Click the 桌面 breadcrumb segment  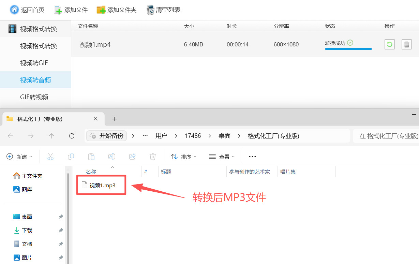(225, 136)
